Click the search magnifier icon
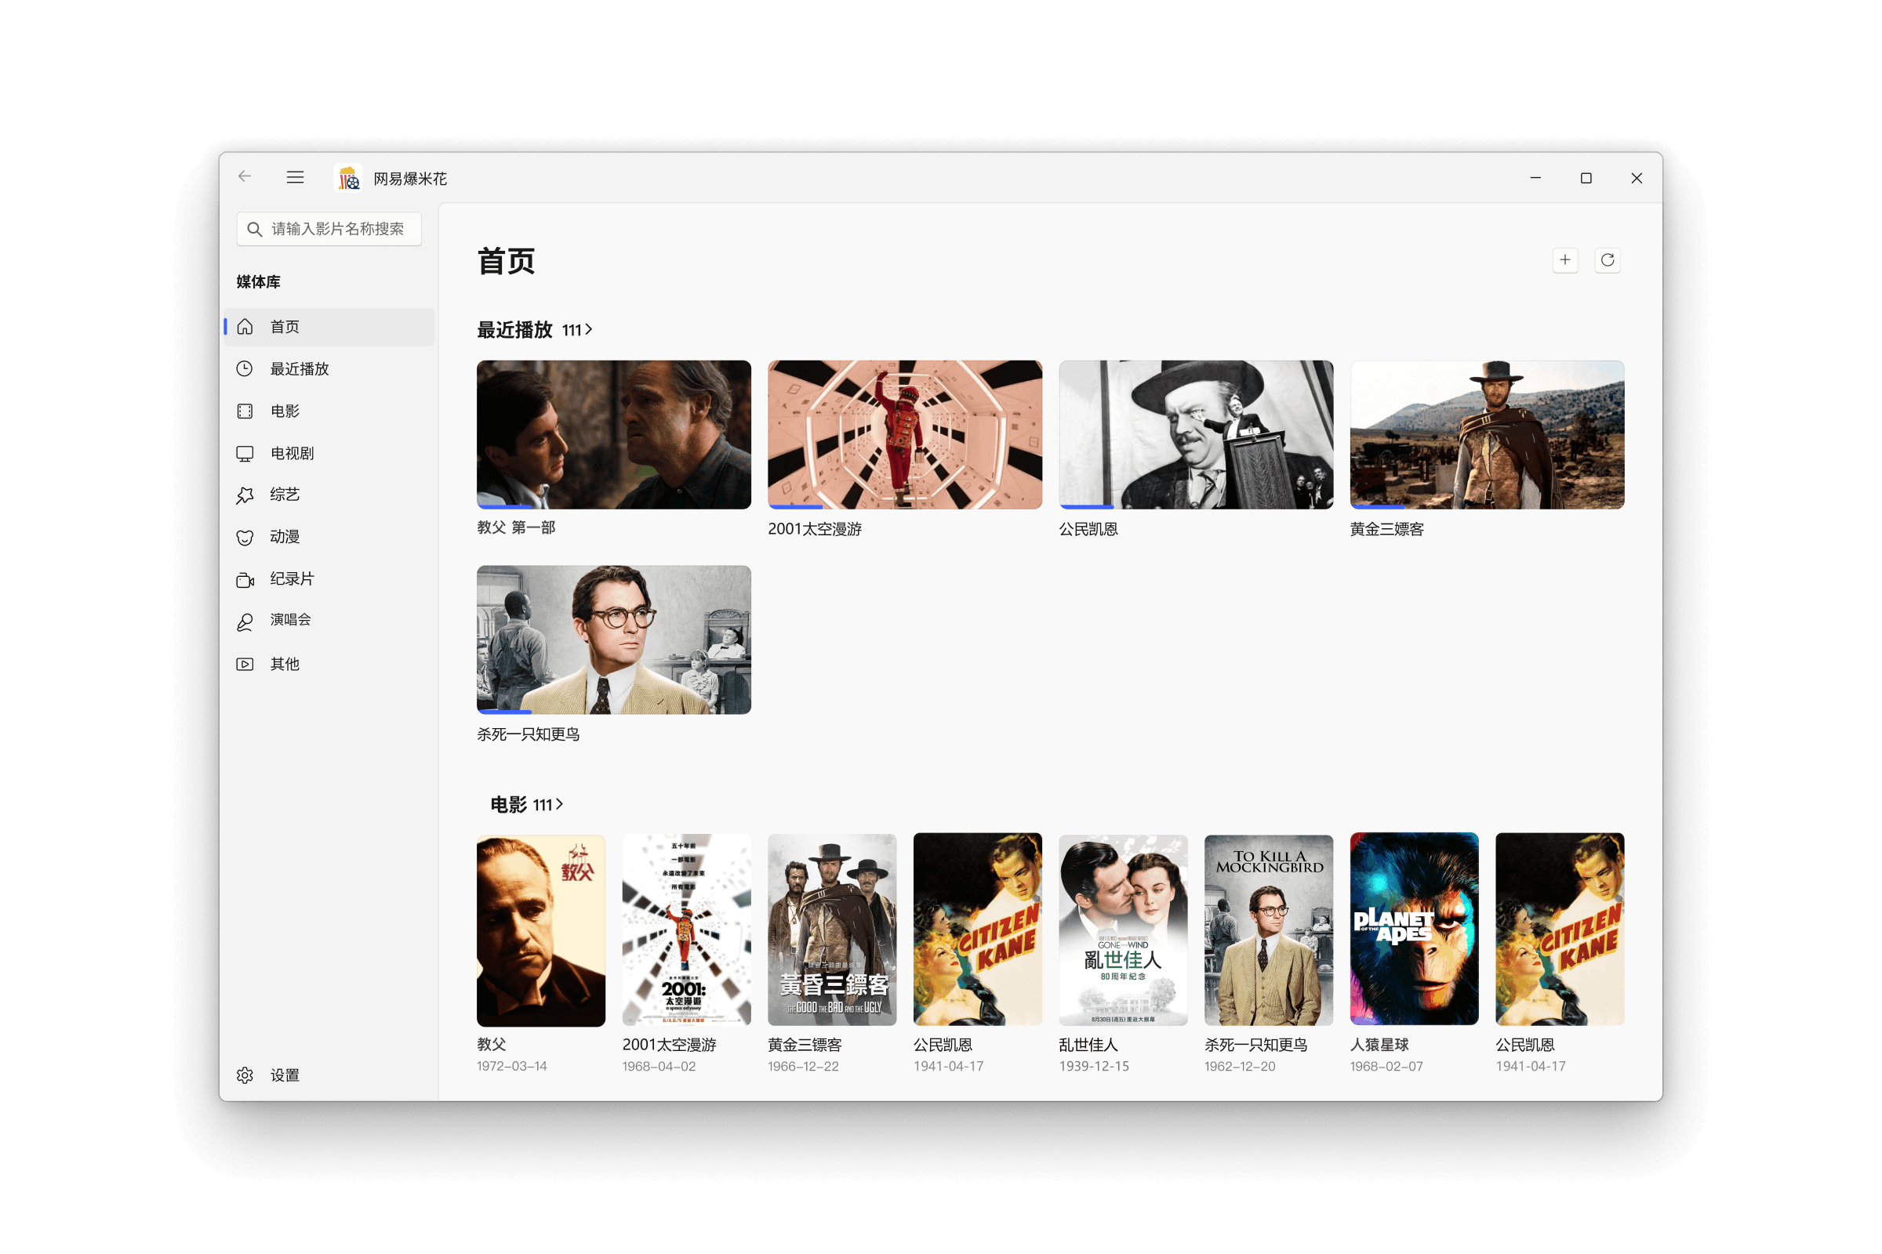The height and width of the screenshot is (1254, 1882). click(254, 230)
